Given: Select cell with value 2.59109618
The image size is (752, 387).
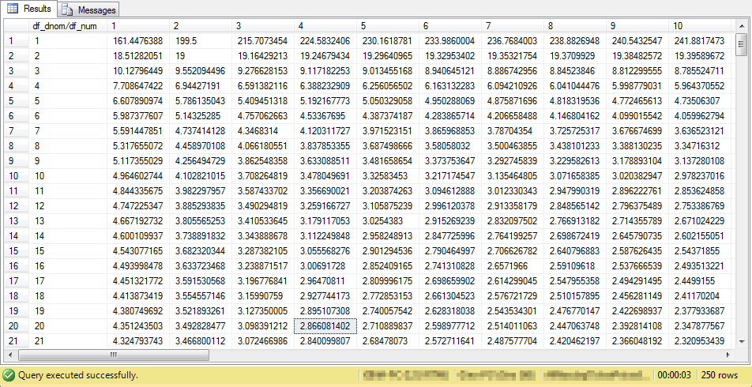Looking at the screenshot, I should click(574, 267).
